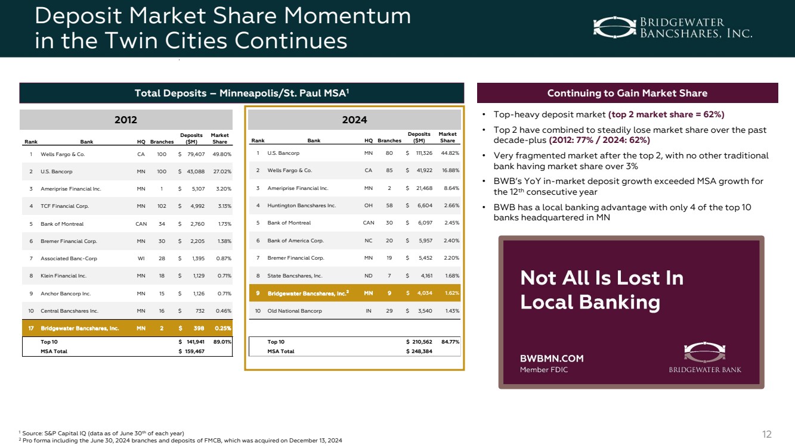
Task: Click deposit value 79,407
Action: pos(195,154)
